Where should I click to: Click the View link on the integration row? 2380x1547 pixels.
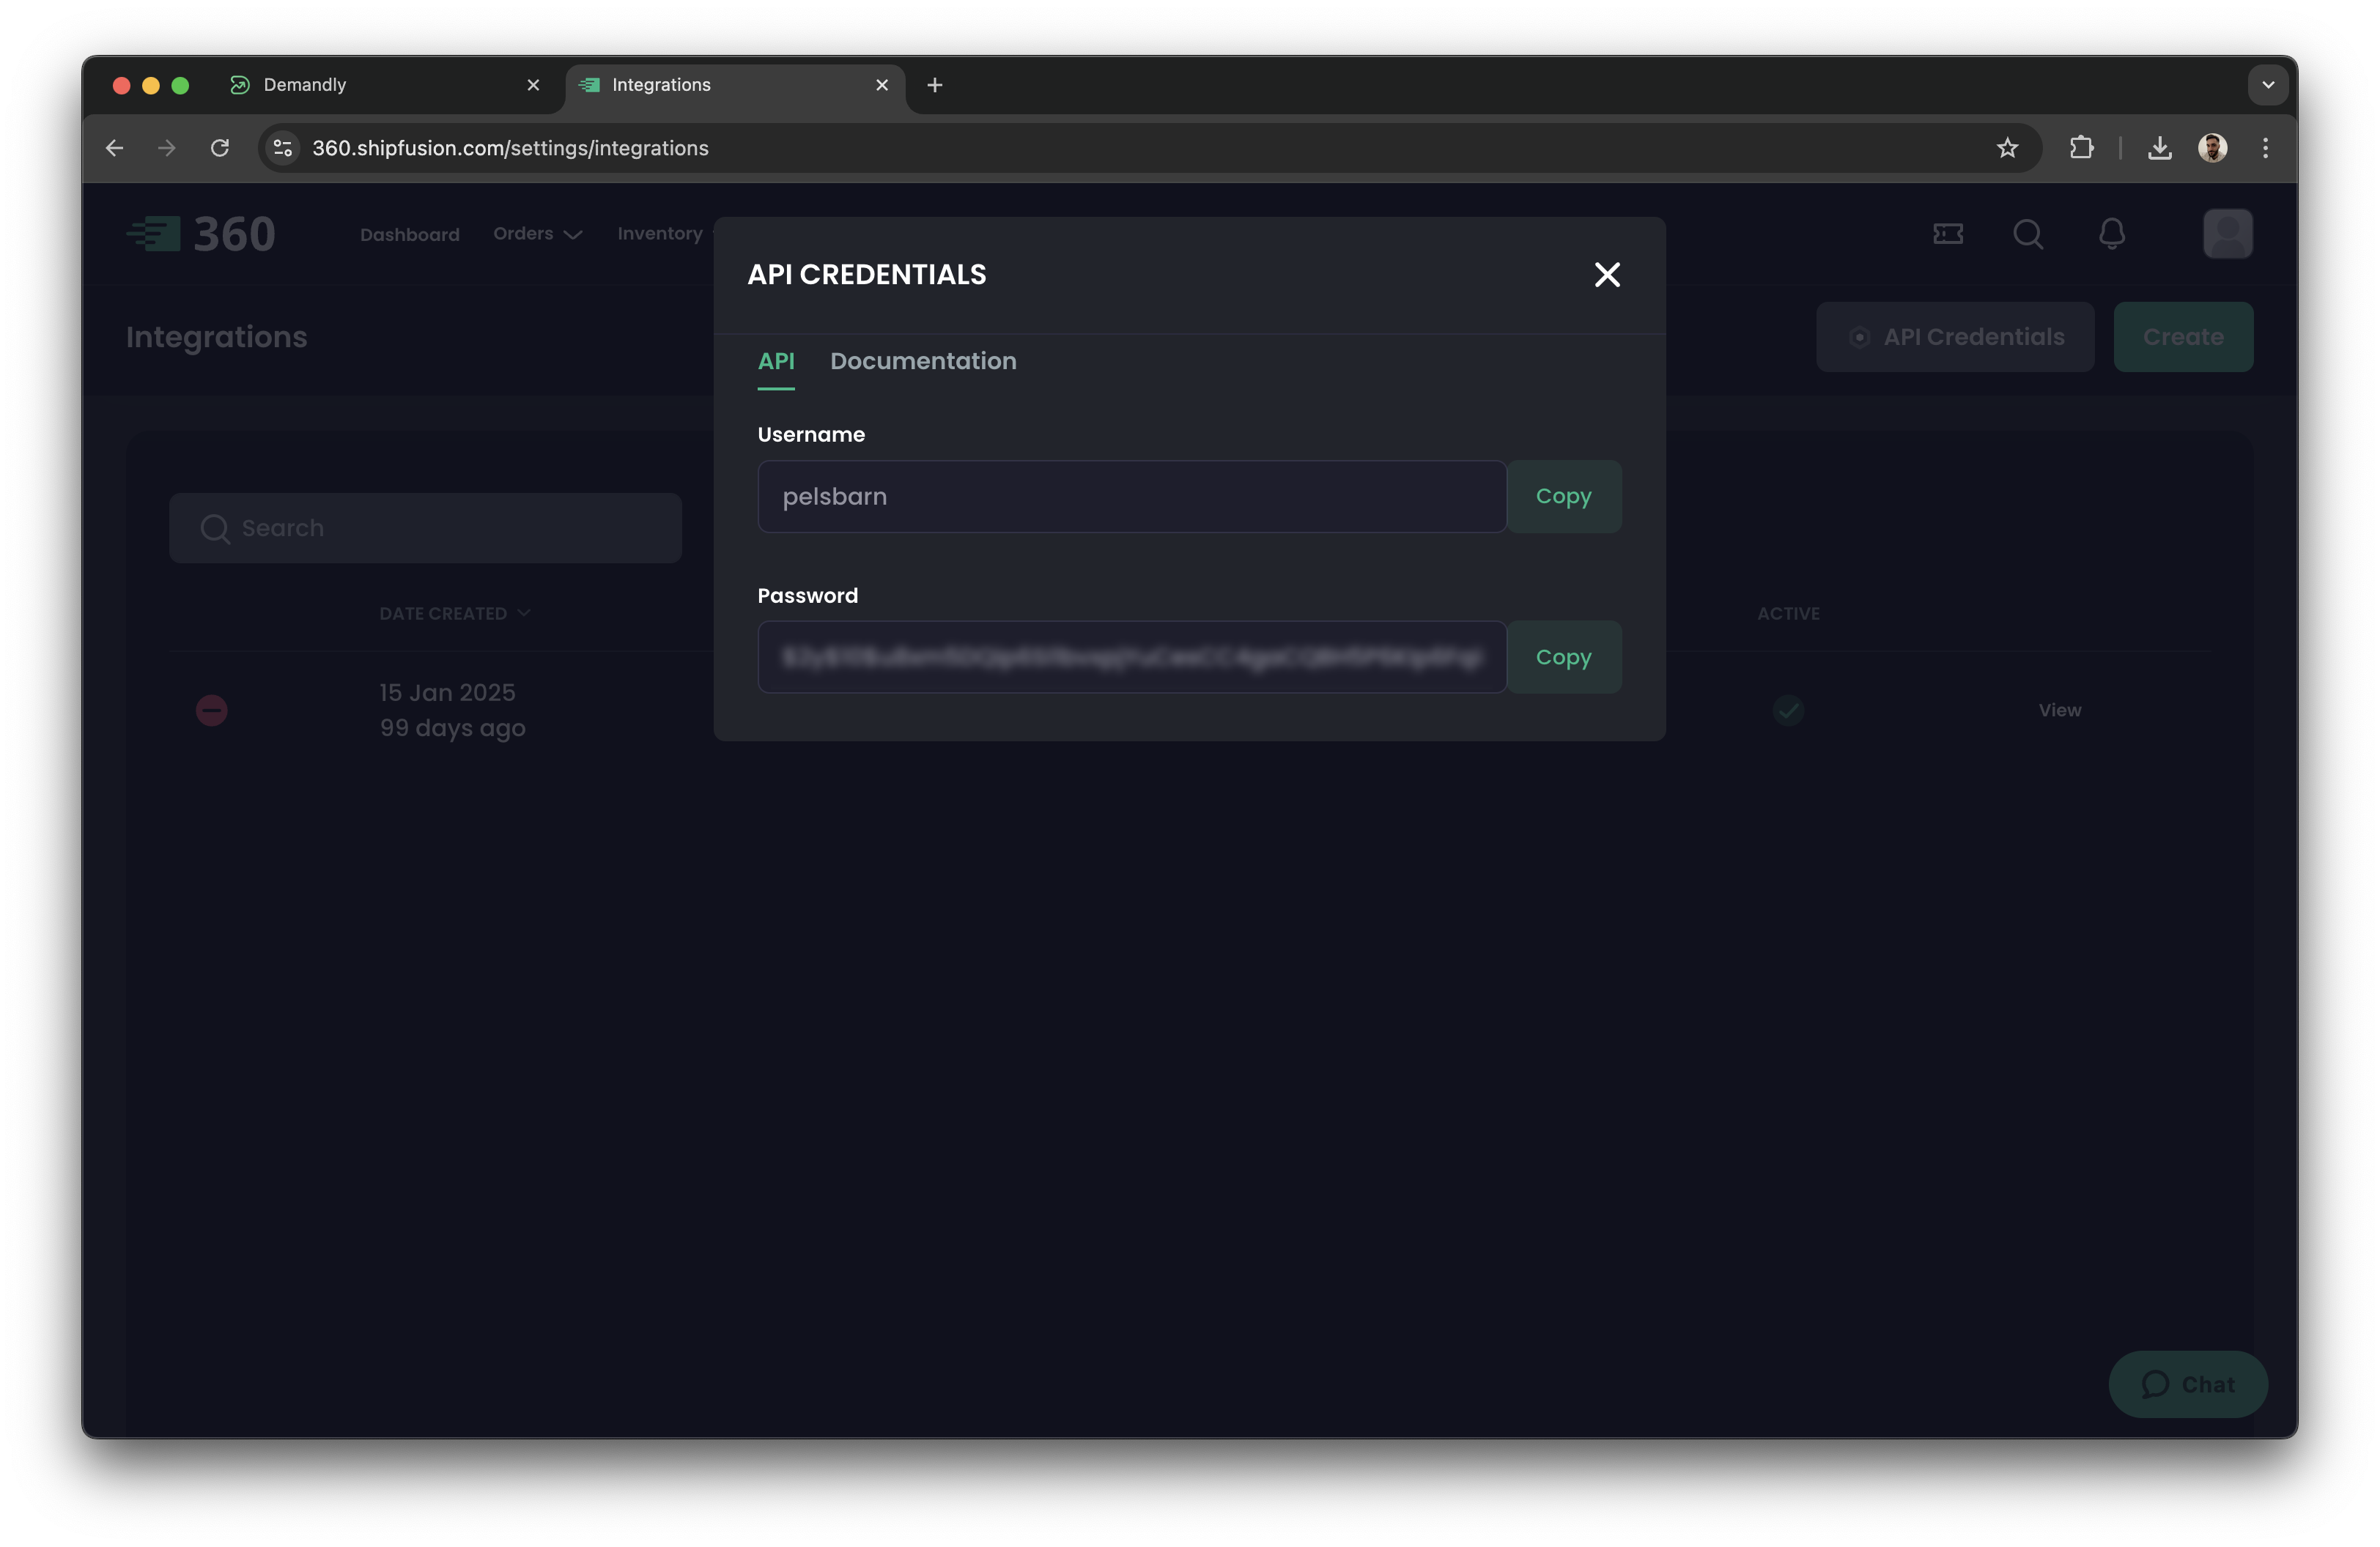pyautogui.click(x=2059, y=710)
